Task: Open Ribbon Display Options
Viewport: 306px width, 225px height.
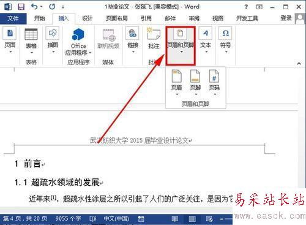Action: [259, 7]
